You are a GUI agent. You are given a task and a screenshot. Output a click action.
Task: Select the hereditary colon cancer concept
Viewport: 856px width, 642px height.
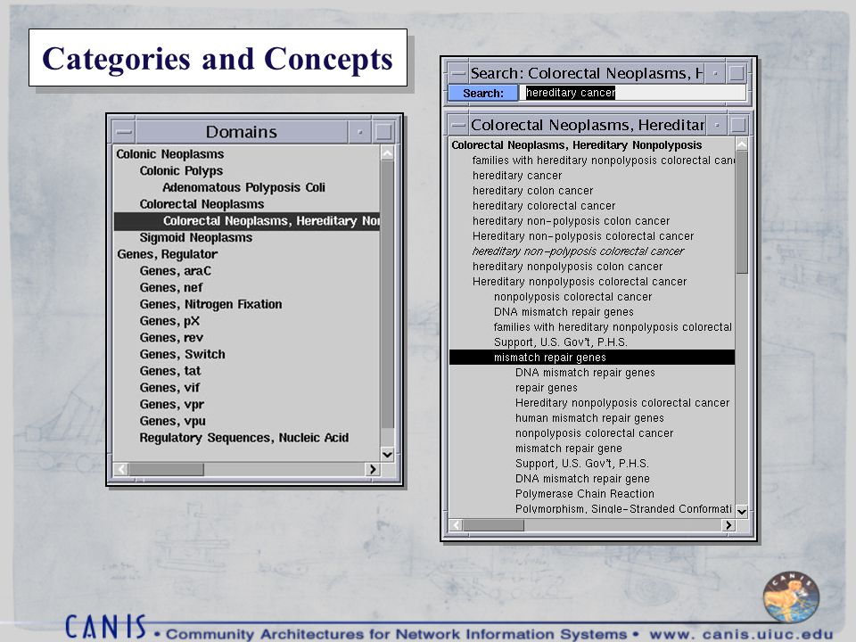click(532, 191)
